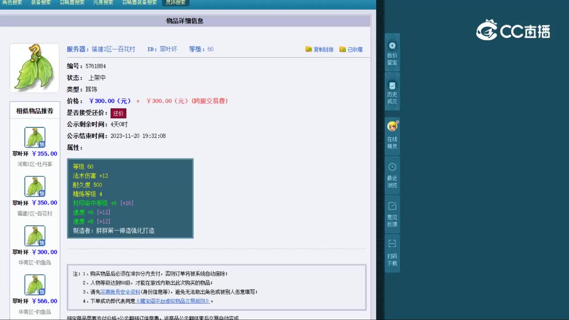Click the main 翠叶环 item image

(34, 68)
